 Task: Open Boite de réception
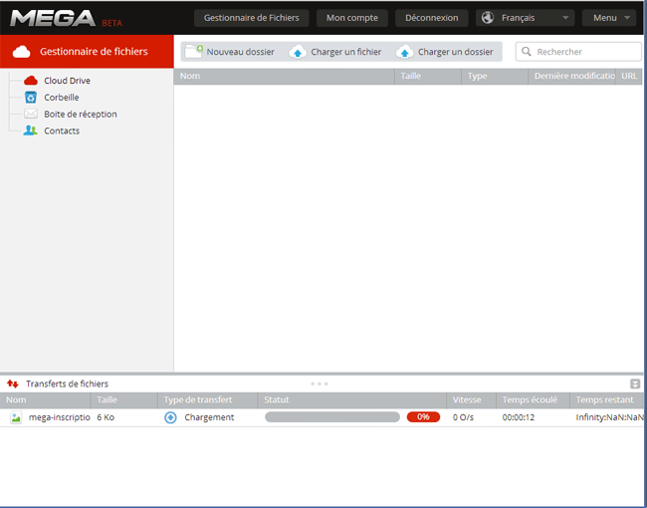click(x=81, y=114)
